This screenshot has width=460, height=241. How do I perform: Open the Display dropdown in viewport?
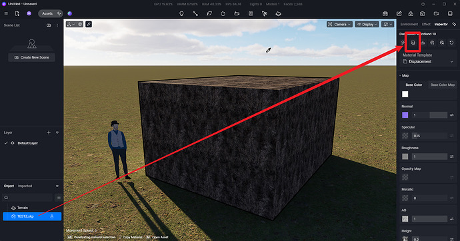[x=367, y=25]
